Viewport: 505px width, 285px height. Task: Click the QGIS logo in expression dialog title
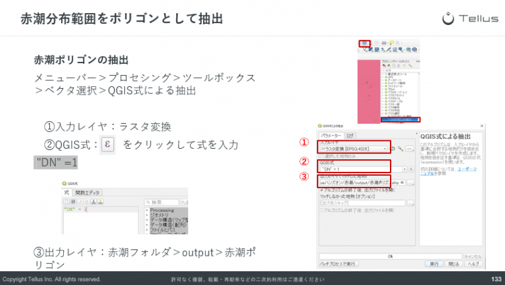(x=64, y=184)
